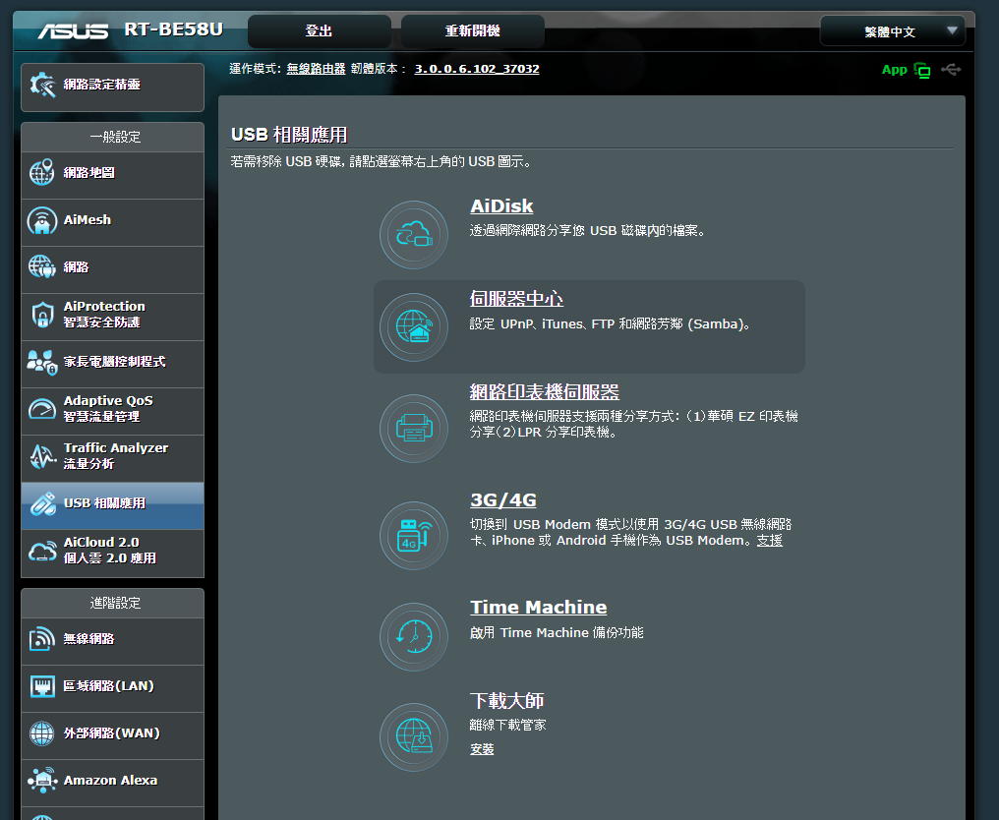Click the USB 相關應用 USB stick icon
Screen dimensions: 999x820
[42, 504]
